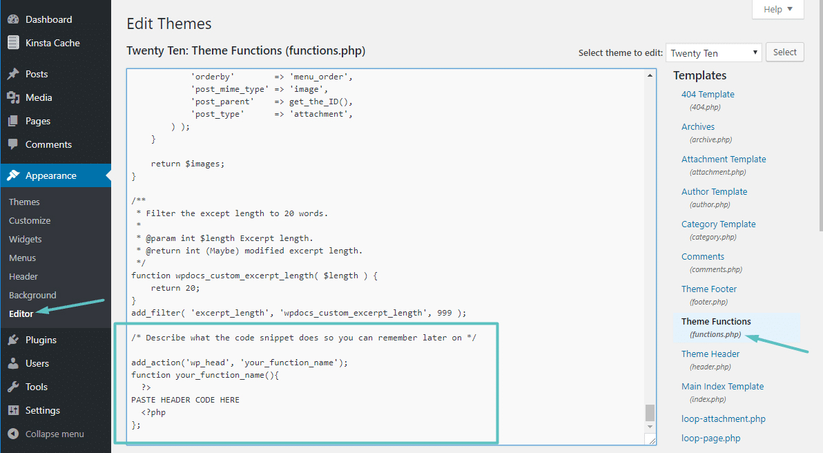Open the Twenty Ten theme dropdown
Image resolution: width=823 pixels, height=453 pixels.
713,52
